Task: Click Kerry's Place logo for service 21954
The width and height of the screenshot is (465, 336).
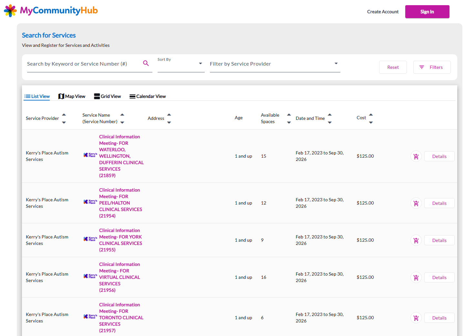Action: 90,202
